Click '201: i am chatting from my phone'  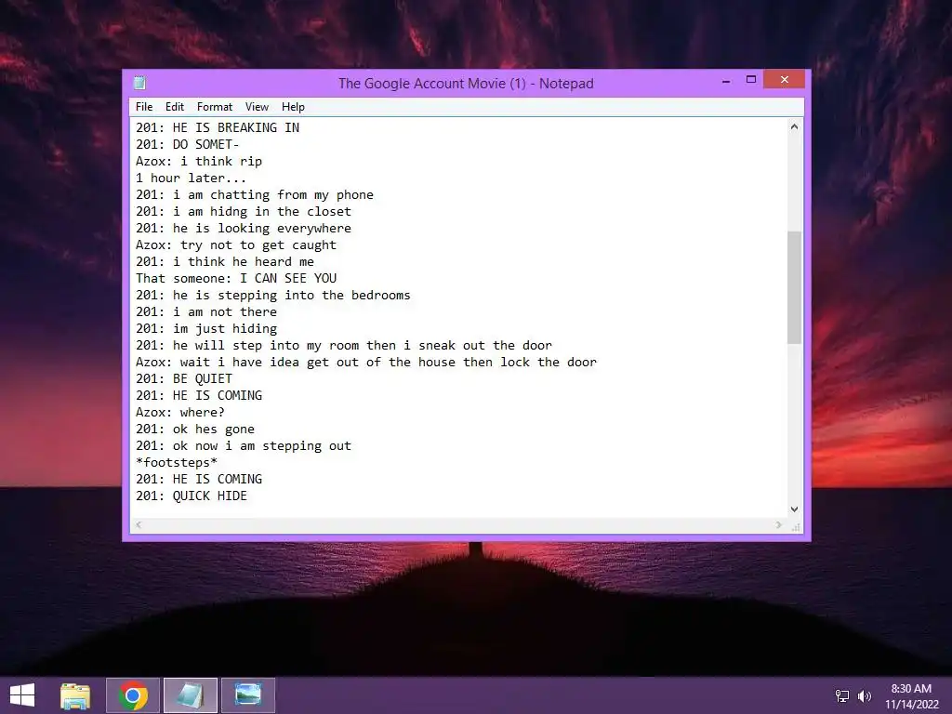(x=255, y=195)
